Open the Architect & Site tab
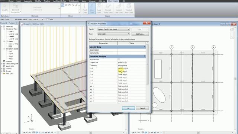 pos(59,1)
